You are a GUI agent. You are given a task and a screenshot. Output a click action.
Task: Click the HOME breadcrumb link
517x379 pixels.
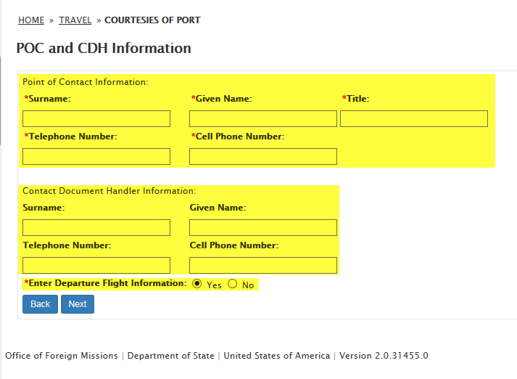click(x=31, y=20)
